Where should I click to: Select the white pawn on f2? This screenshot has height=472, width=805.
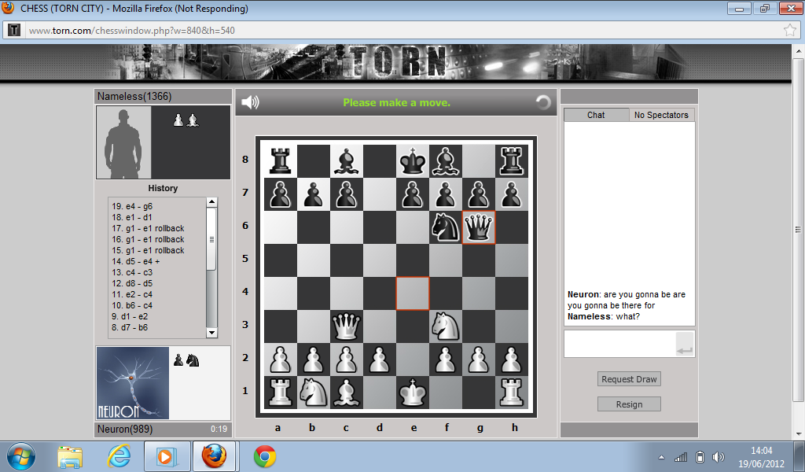(446, 359)
